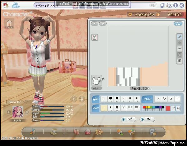Select previous character with left arrow
Image resolution: width=187 pixels, height=146 pixels.
pos(9,112)
